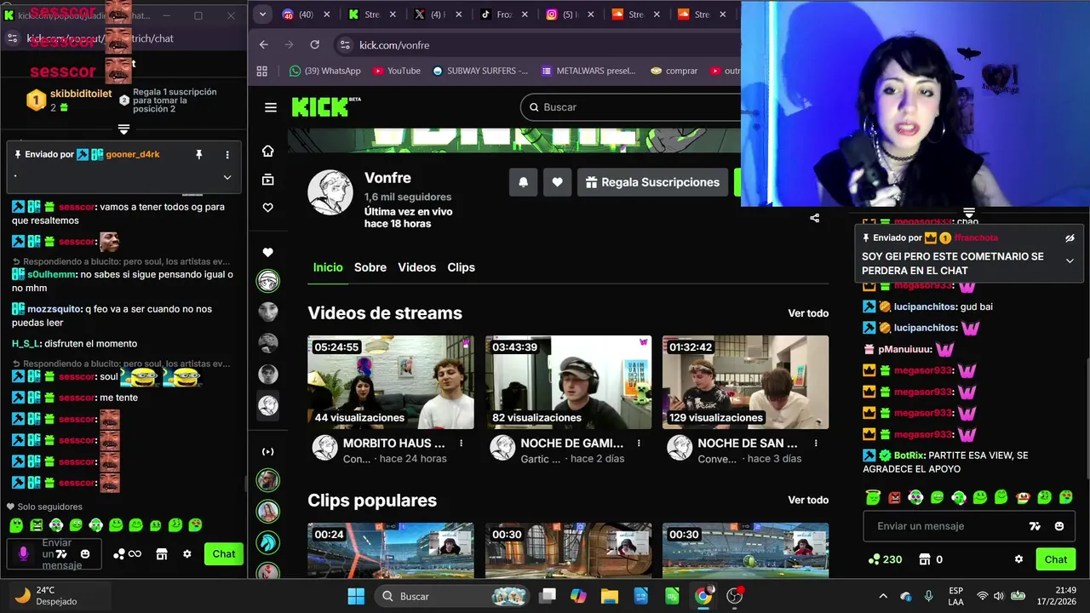The width and height of the screenshot is (1090, 613).
Task: Open the 01:32:42 stream video thumbnail
Action: 746,382
